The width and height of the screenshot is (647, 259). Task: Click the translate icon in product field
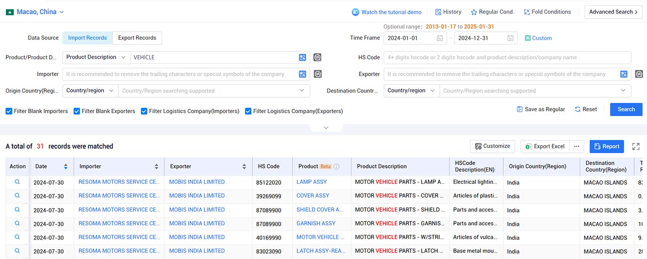[302, 57]
